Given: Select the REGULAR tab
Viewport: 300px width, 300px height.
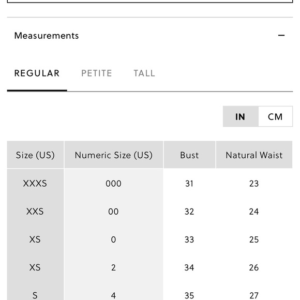Looking at the screenshot, I should pyautogui.click(x=37, y=73).
